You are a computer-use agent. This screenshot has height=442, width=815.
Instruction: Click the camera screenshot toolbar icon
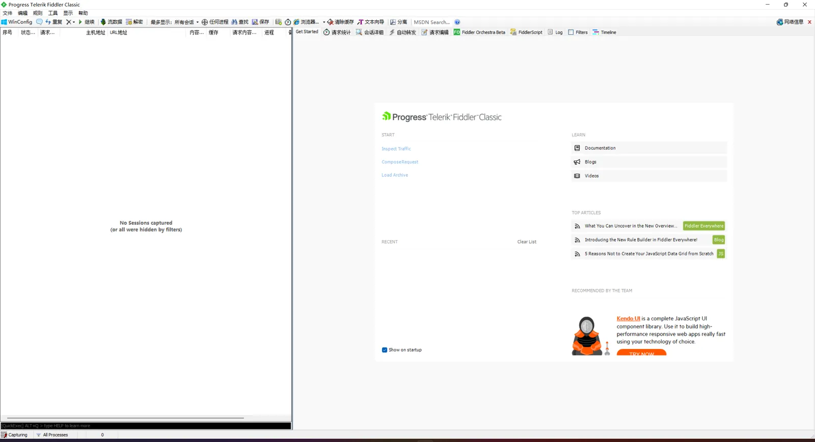pos(278,22)
